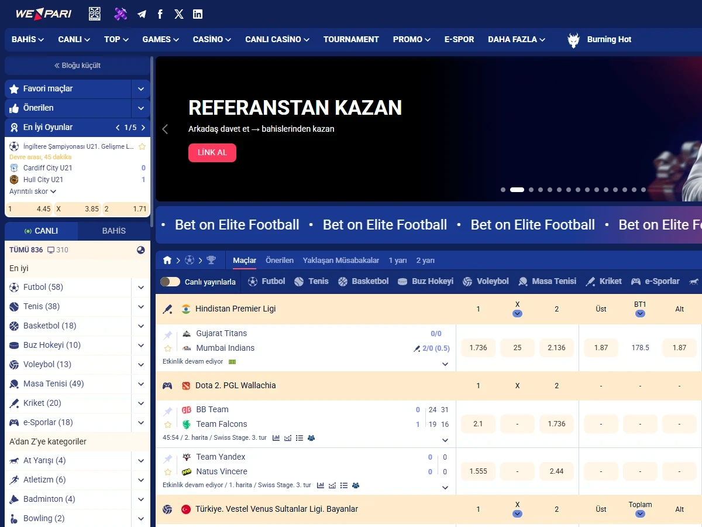
Task: Click Bloğu küçült to collapse sidebar
Action: coord(78,66)
